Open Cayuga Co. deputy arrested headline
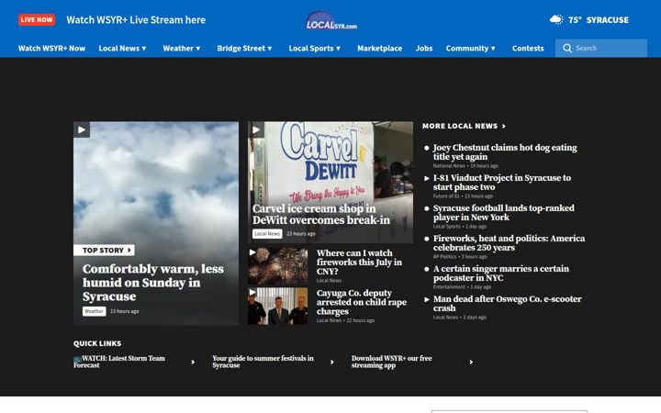 pyautogui.click(x=362, y=302)
